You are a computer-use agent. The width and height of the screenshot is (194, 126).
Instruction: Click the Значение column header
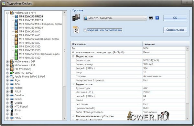click(166, 44)
